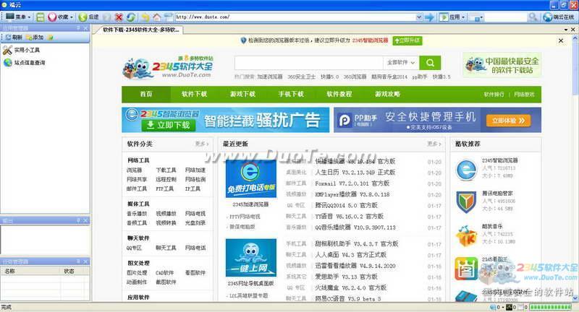The image size is (579, 312).
Task: Click the page vertical scrollbar
Action: (575, 170)
